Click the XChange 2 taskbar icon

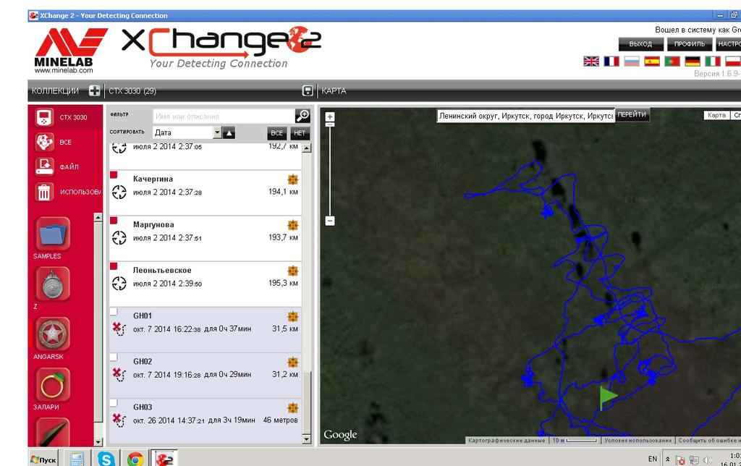click(x=164, y=459)
